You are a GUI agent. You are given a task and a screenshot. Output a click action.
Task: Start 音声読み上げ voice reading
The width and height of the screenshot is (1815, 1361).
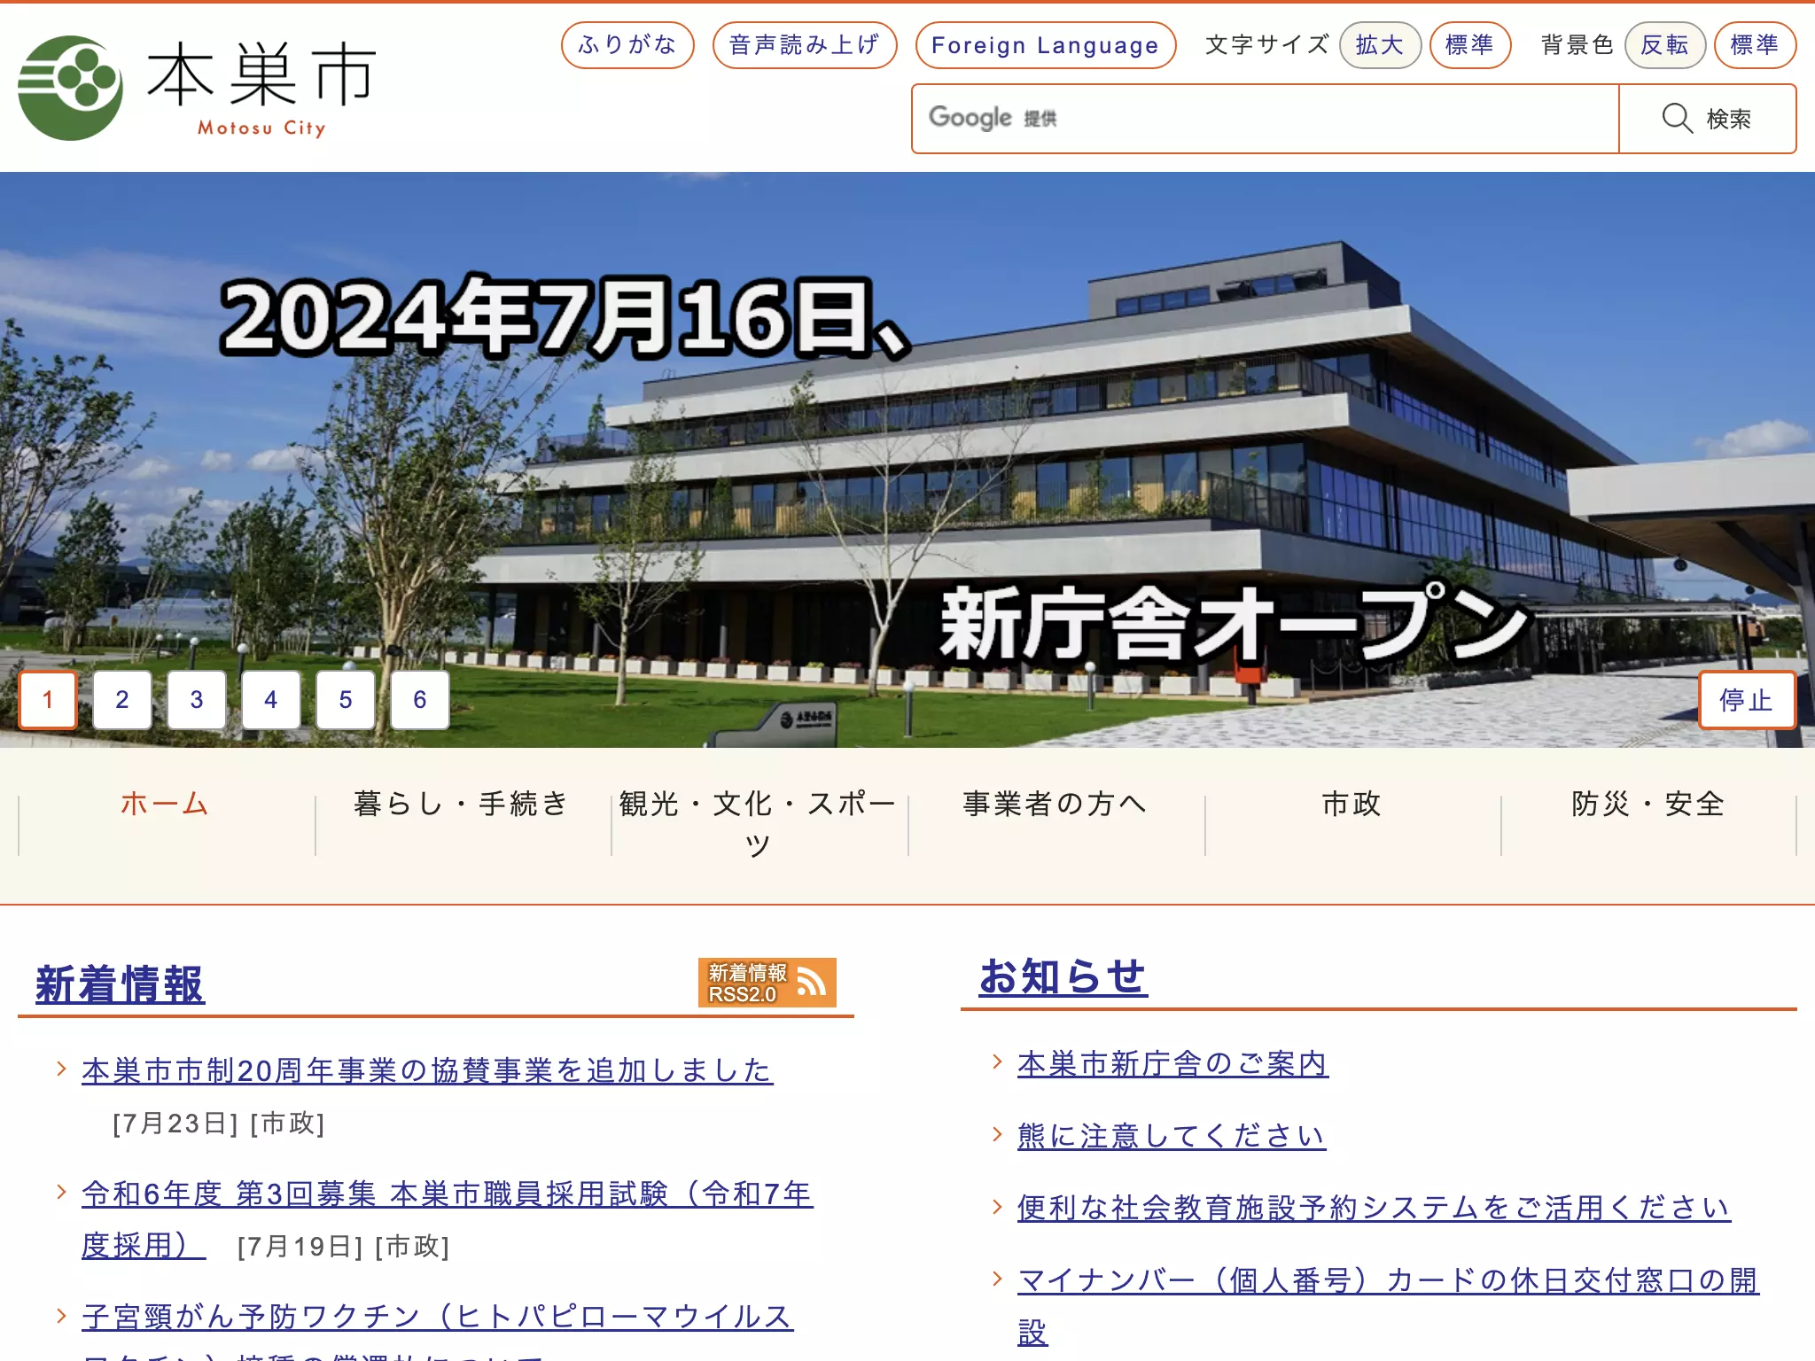805,45
